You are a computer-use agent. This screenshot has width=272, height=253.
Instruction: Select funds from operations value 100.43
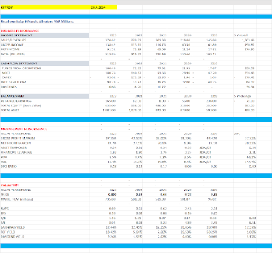[111, 68]
